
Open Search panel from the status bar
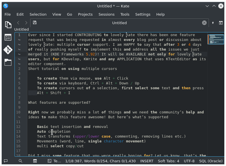click(20, 161)
